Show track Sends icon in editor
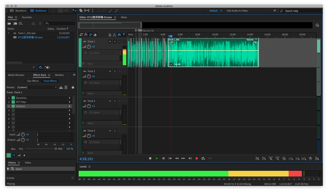328x192 pixels. coord(90,35)
